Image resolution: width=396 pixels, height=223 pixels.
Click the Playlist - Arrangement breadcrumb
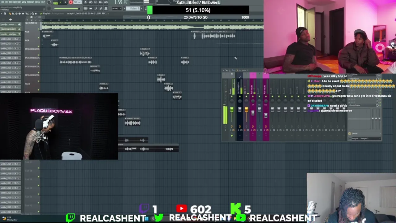(54, 14)
